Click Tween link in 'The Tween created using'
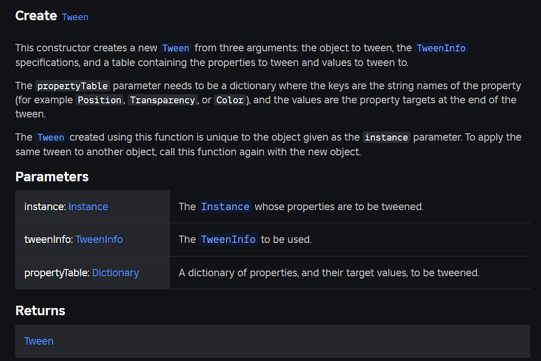Screen dimensions: 541x361 (x=51, y=138)
